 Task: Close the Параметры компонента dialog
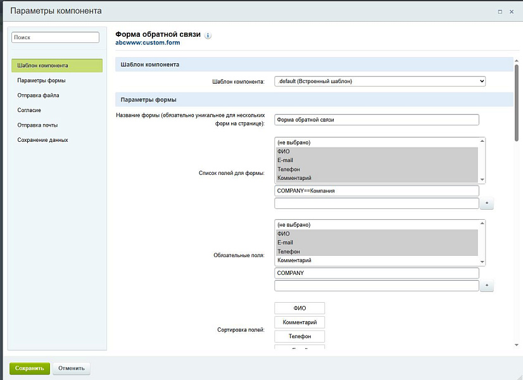point(512,11)
